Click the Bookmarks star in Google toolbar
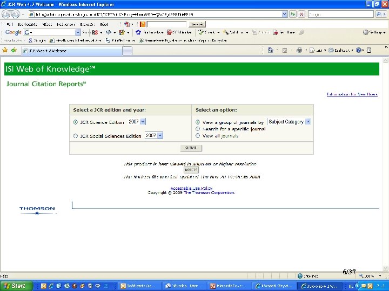This screenshot has width=389, height=291. (x=138, y=32)
